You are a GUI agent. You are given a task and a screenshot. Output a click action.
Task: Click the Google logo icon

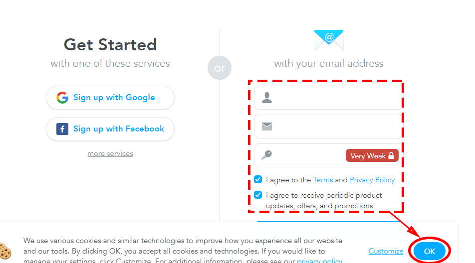[62, 98]
